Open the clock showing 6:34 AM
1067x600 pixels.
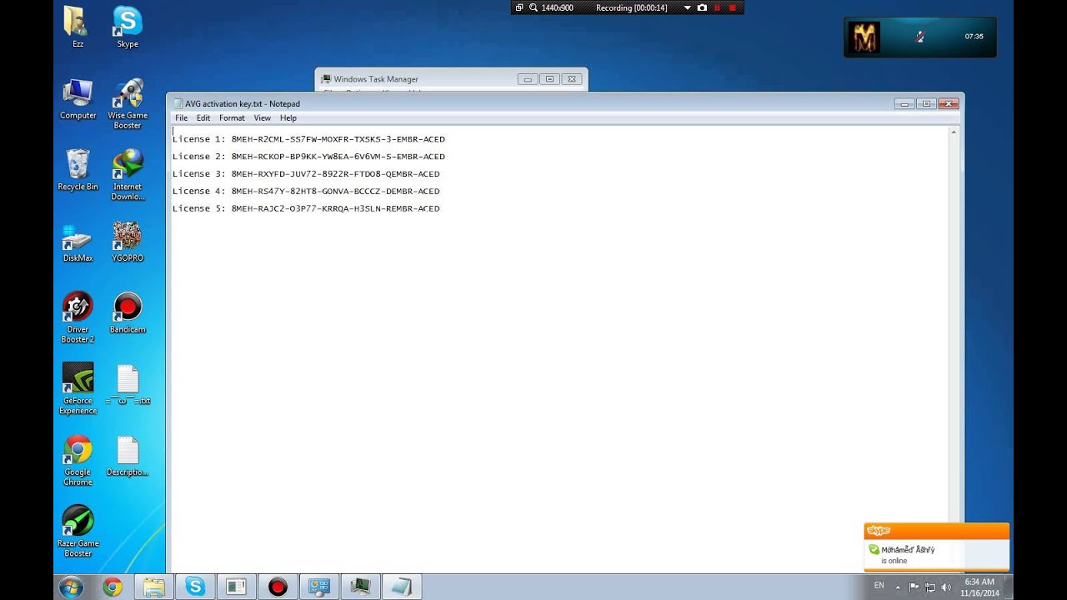(x=979, y=587)
